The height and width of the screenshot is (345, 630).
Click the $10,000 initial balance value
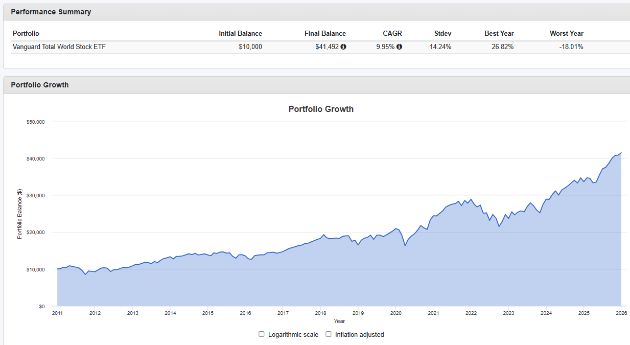pos(250,47)
